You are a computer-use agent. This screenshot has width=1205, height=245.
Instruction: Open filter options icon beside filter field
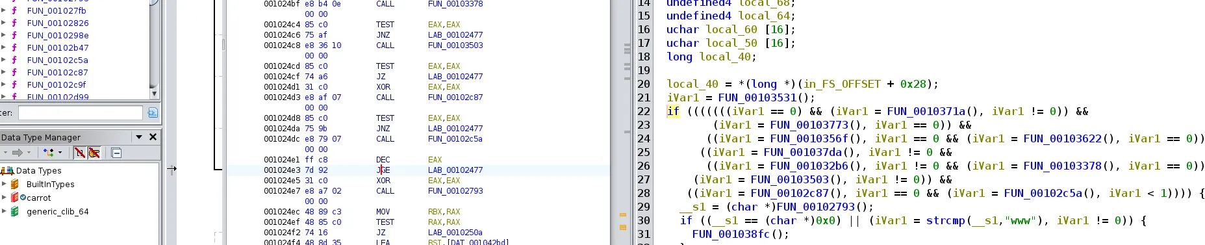(x=153, y=113)
